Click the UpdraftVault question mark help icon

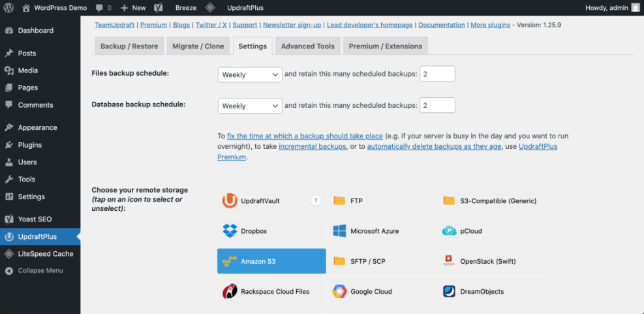point(315,201)
